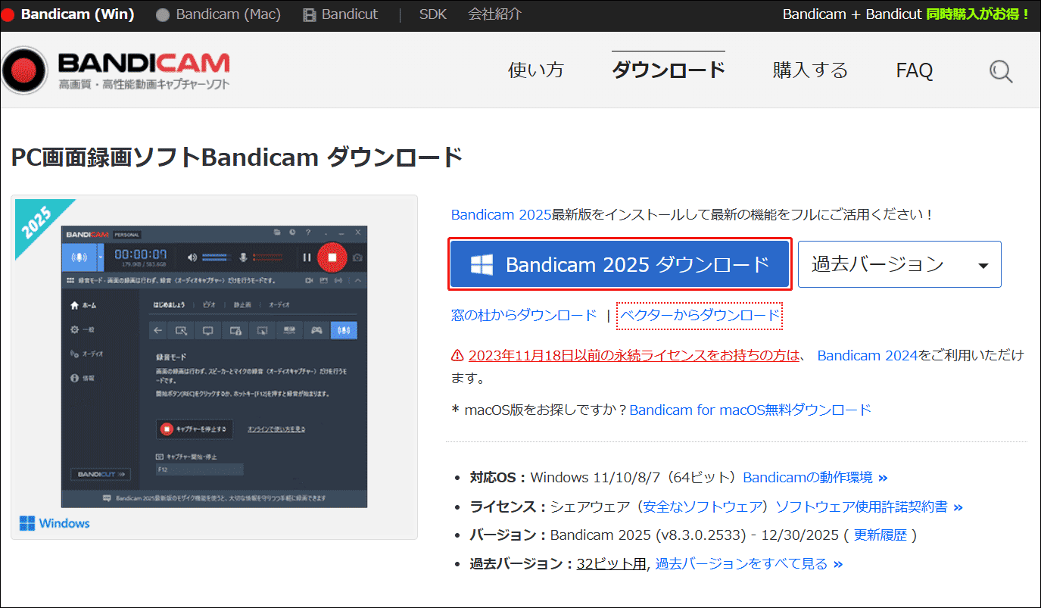Open the SDK link in top bar
The width and height of the screenshot is (1041, 608).
click(433, 14)
